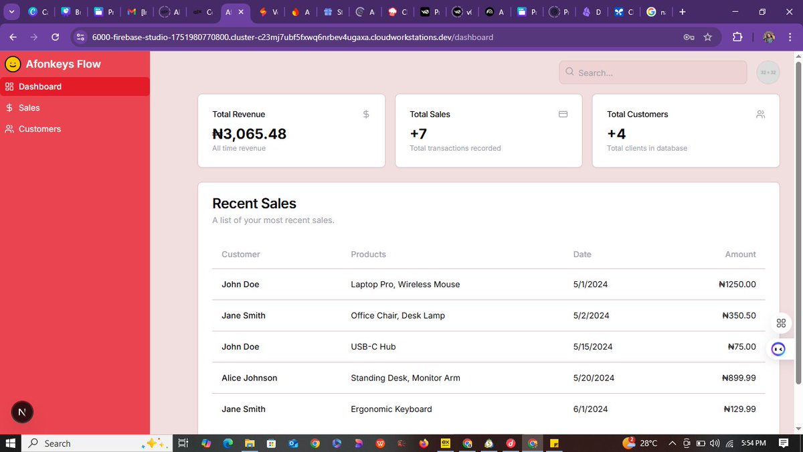Click the vertical scrollbar on the right

[798, 201]
